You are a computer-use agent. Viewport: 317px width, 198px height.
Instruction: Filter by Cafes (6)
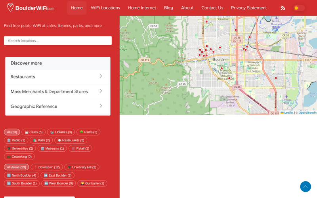34,132
